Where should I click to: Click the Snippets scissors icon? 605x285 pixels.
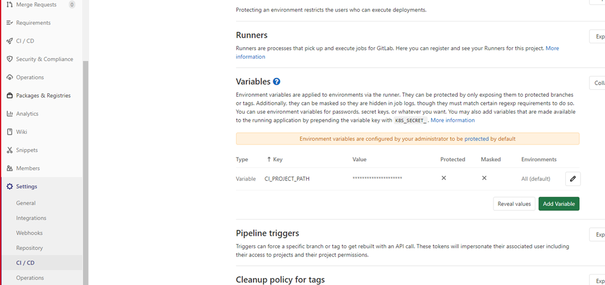click(x=9, y=150)
